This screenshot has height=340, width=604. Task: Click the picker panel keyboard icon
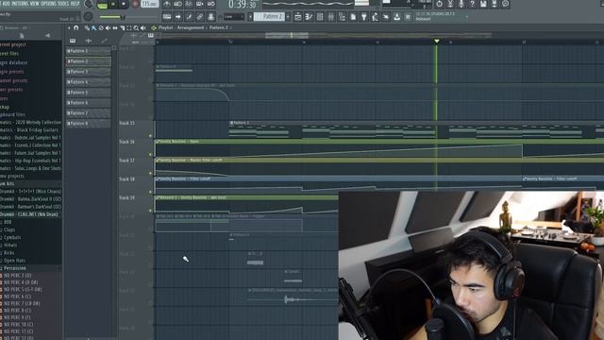click(73, 41)
